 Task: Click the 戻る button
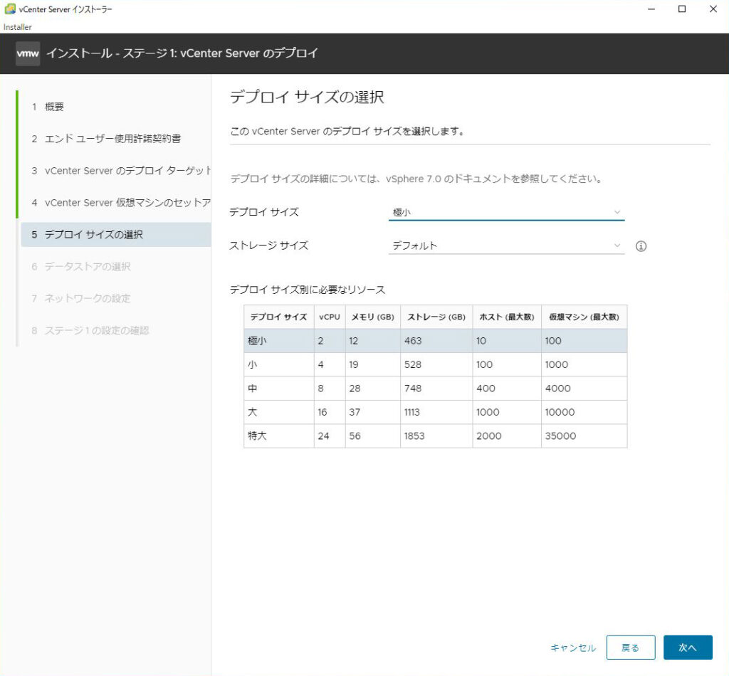click(631, 648)
